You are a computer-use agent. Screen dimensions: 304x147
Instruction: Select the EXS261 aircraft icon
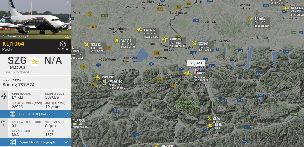194,43
